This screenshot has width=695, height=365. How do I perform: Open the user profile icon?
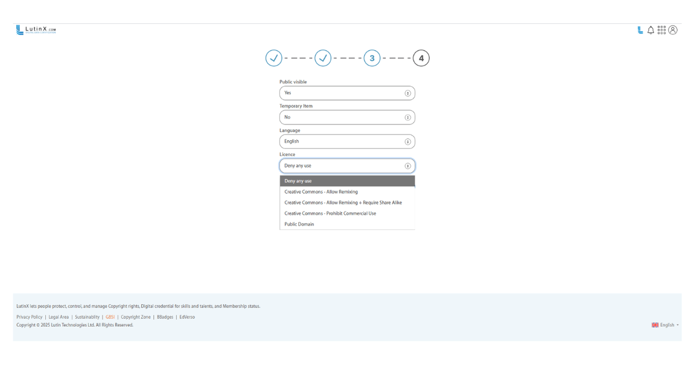point(672,30)
